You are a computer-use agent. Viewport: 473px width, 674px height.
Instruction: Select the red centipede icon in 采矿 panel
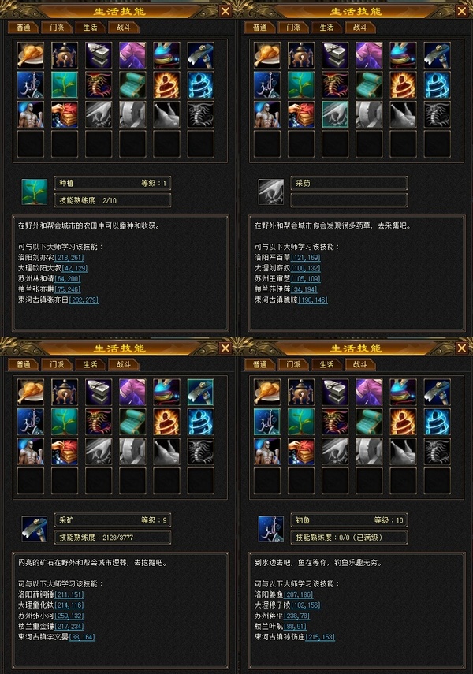pyautogui.click(x=99, y=422)
